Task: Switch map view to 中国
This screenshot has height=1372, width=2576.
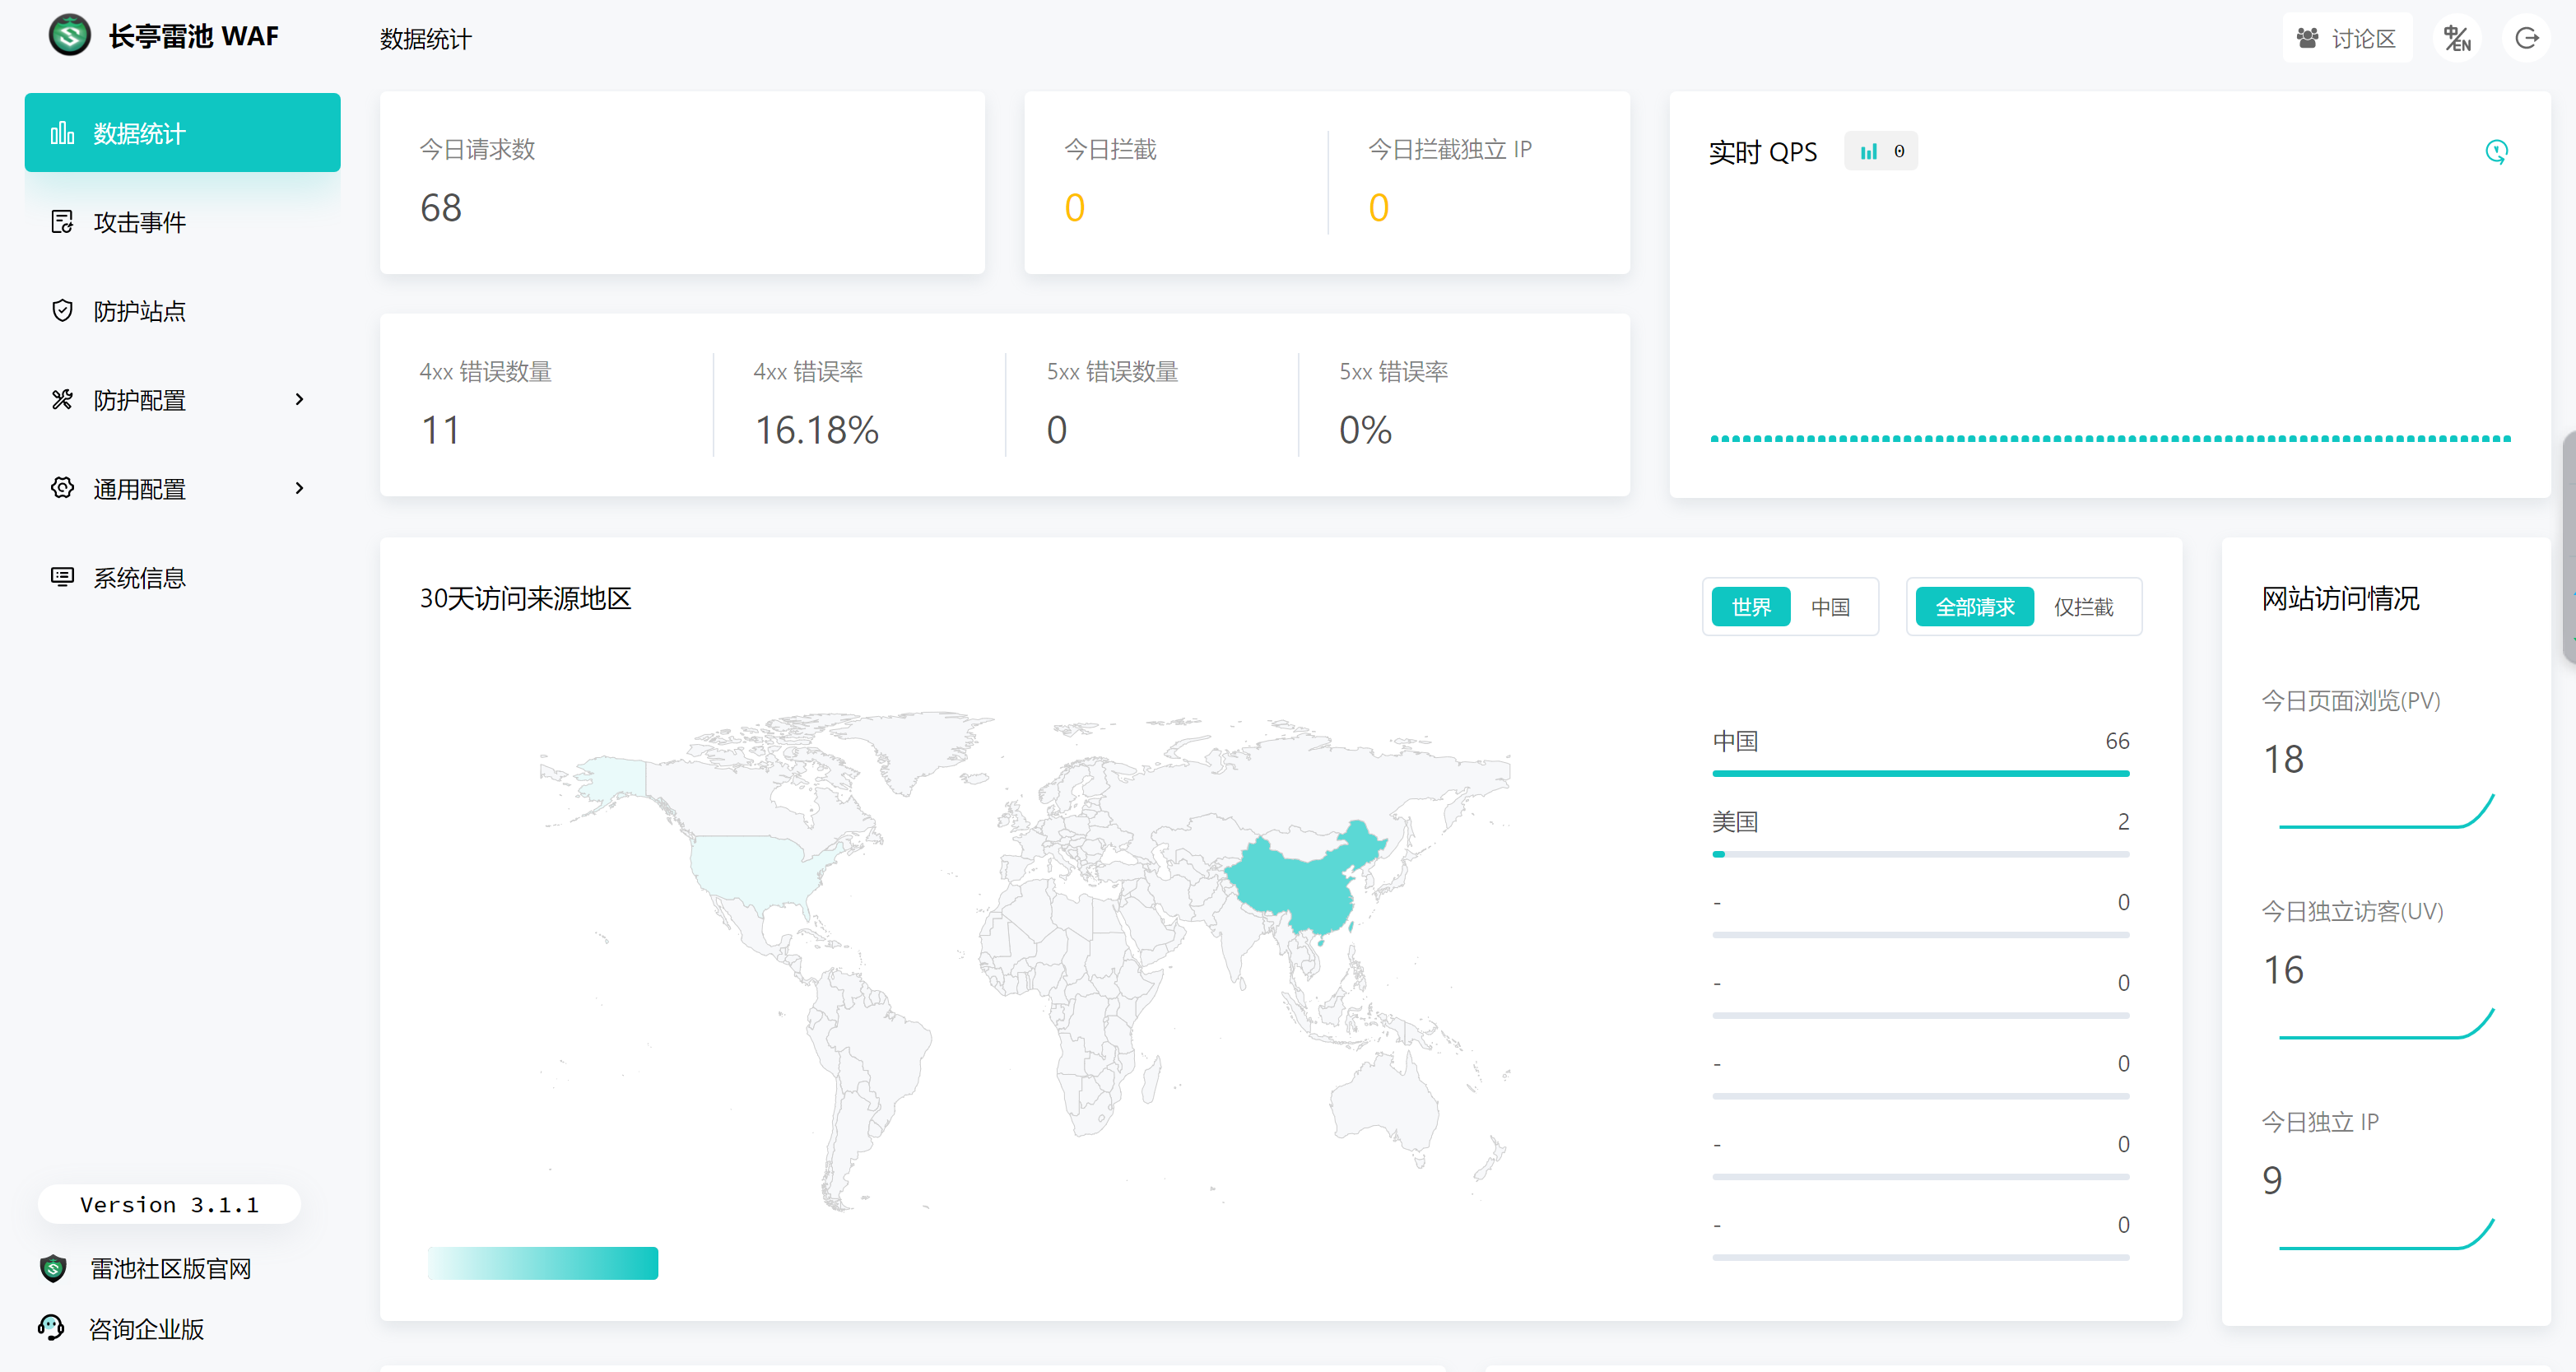Action: click(x=1830, y=607)
